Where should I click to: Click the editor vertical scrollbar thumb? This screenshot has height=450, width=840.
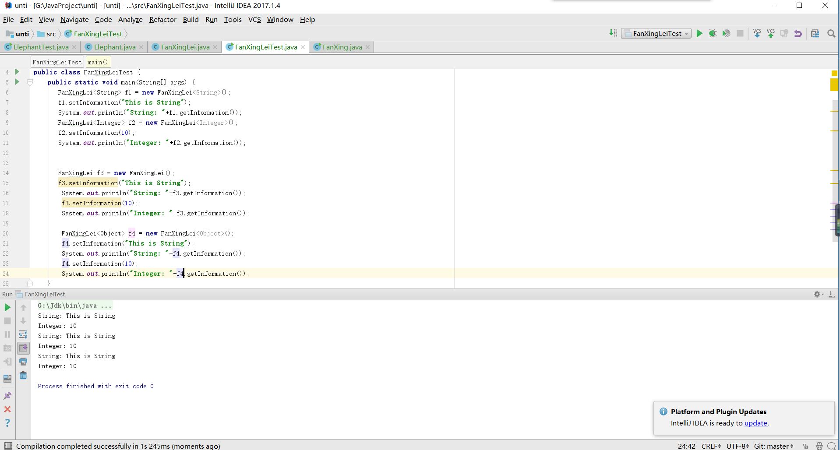836,171
